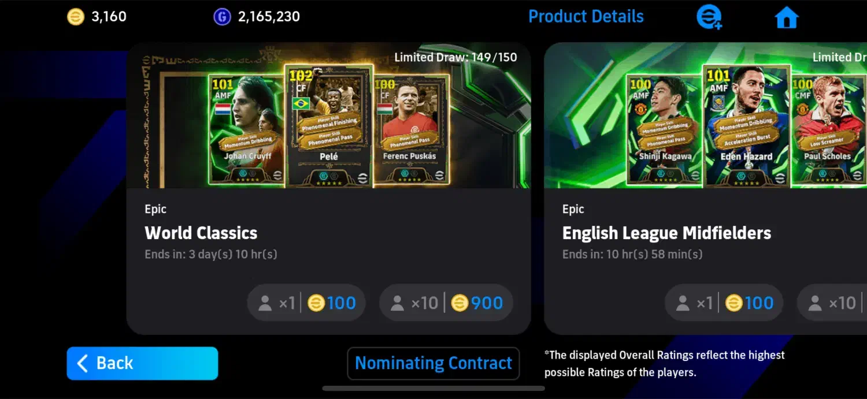Draw ten World Classics players for 900 coins

click(x=446, y=303)
